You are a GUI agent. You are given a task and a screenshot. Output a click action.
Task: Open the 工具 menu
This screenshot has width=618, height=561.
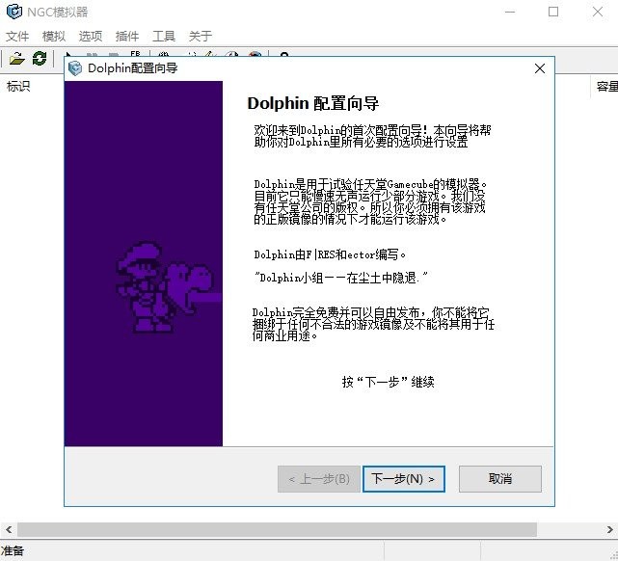(x=164, y=37)
